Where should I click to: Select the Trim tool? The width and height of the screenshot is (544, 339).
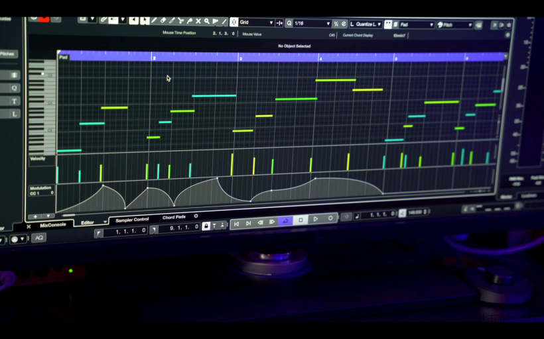pyautogui.click(x=172, y=21)
